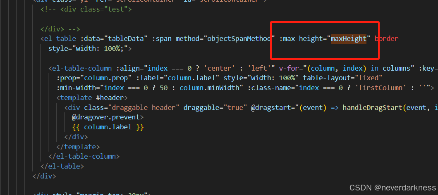The image size is (438, 195).
Task: Click the opening "el-table-column" tag name
Action: (82, 68)
